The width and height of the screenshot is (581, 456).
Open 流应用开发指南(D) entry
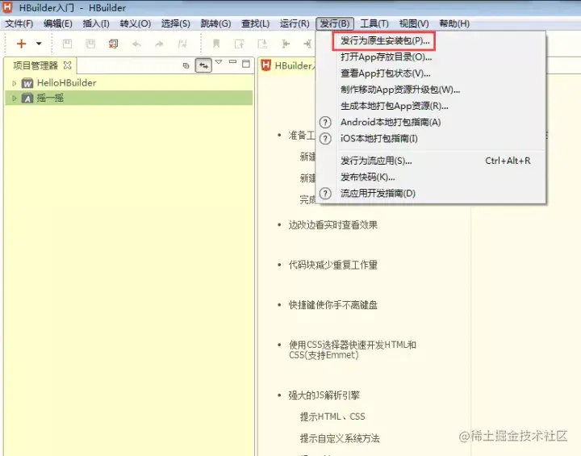click(431, 194)
